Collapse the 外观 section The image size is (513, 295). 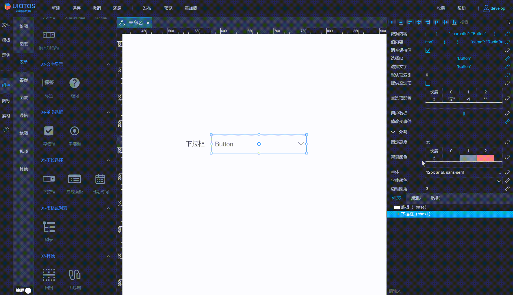point(393,132)
